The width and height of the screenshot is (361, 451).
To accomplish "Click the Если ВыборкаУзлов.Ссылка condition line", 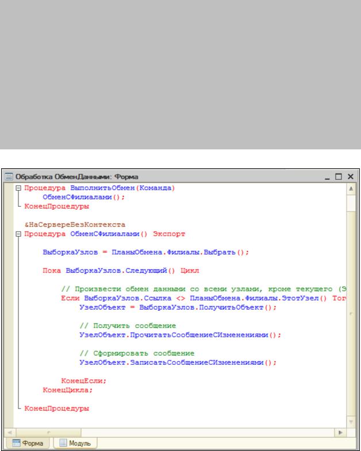I will point(203,298).
